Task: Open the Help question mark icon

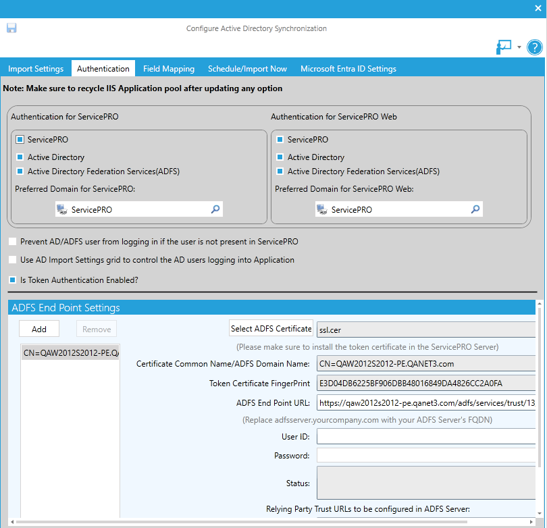Action: 534,47
